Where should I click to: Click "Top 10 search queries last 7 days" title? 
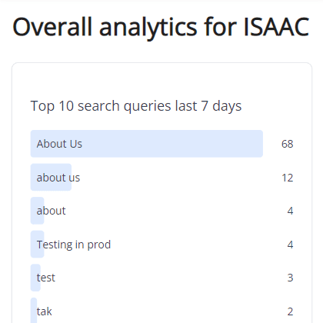tap(136, 106)
